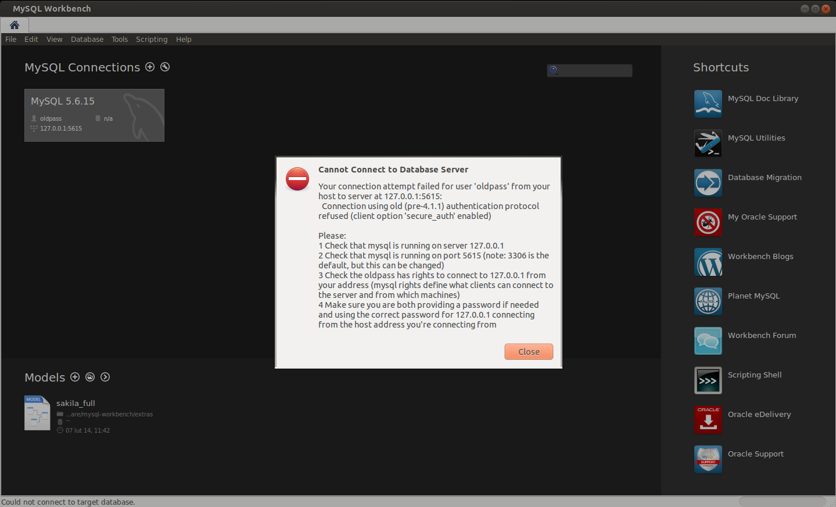Open the Tools menu
This screenshot has width=836, height=507.
point(120,39)
